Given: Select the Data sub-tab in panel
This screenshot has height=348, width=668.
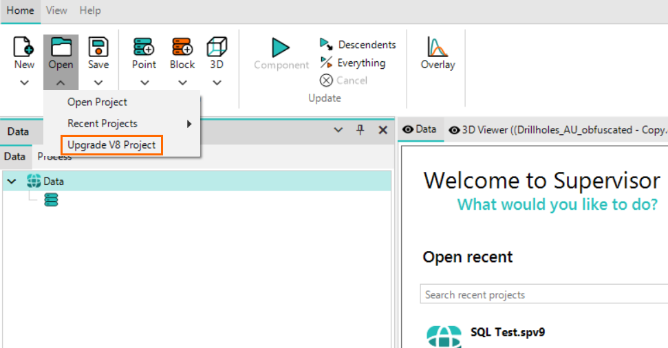Looking at the screenshot, I should click(15, 157).
